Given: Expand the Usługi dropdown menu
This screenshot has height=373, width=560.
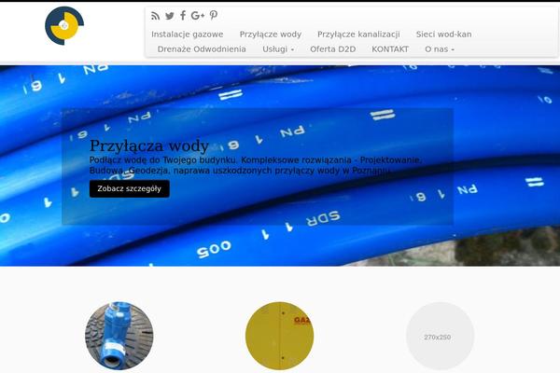Looking at the screenshot, I should pyautogui.click(x=278, y=49).
